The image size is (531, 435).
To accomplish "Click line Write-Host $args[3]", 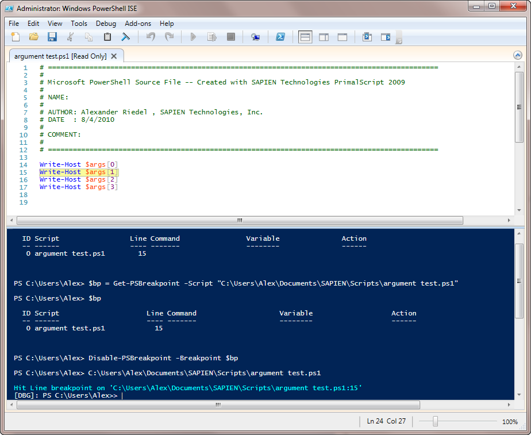I will coord(79,187).
